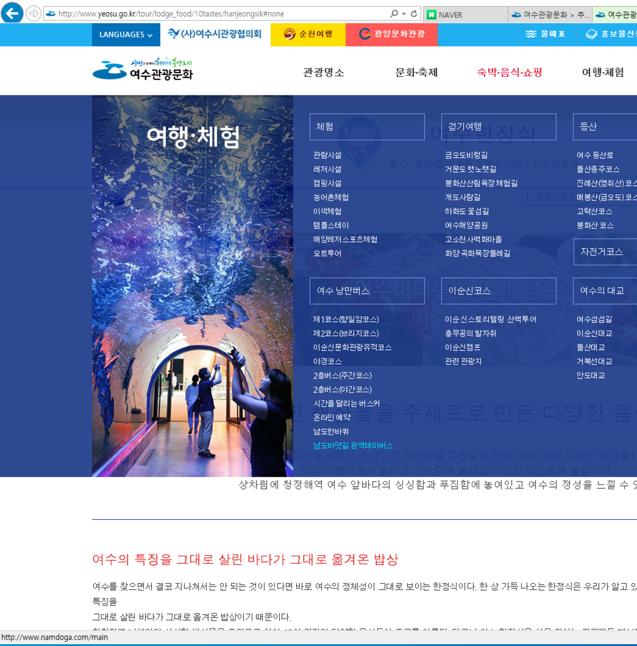The height and width of the screenshot is (646, 637).
Task: Click inside the address bar input field
Action: [212, 13]
